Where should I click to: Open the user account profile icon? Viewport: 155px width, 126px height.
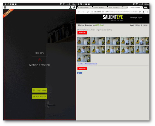click(70, 7)
